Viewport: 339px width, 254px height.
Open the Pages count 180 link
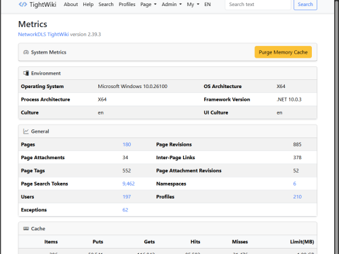tap(127, 144)
